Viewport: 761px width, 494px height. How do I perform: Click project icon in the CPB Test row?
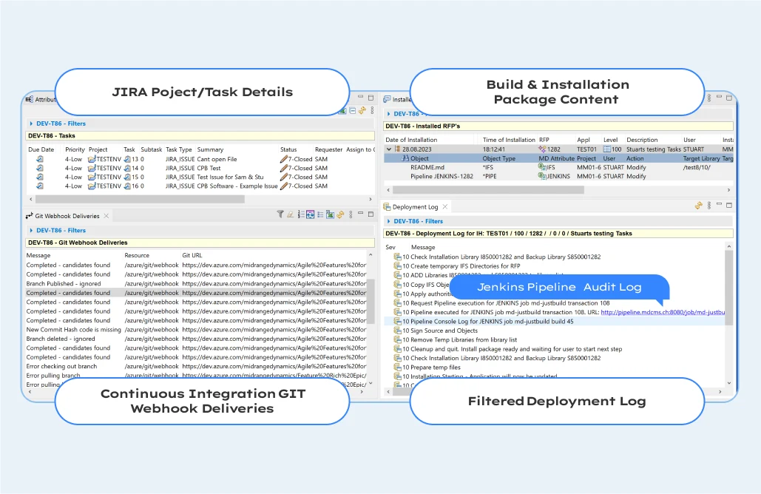(92, 168)
